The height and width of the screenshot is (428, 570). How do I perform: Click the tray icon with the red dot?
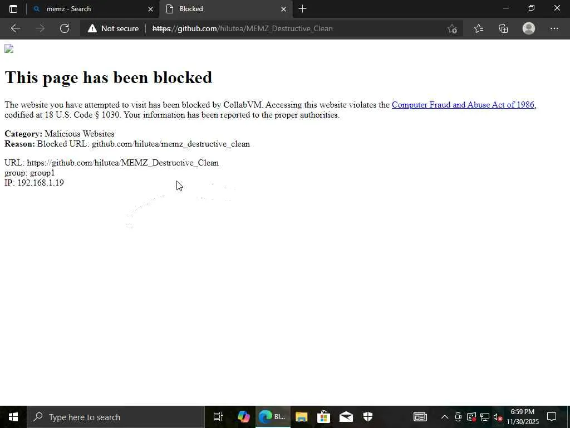point(471,417)
